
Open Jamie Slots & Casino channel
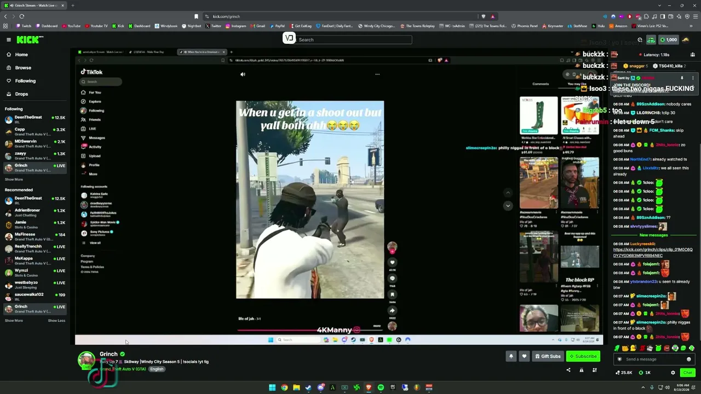[x=35, y=224]
